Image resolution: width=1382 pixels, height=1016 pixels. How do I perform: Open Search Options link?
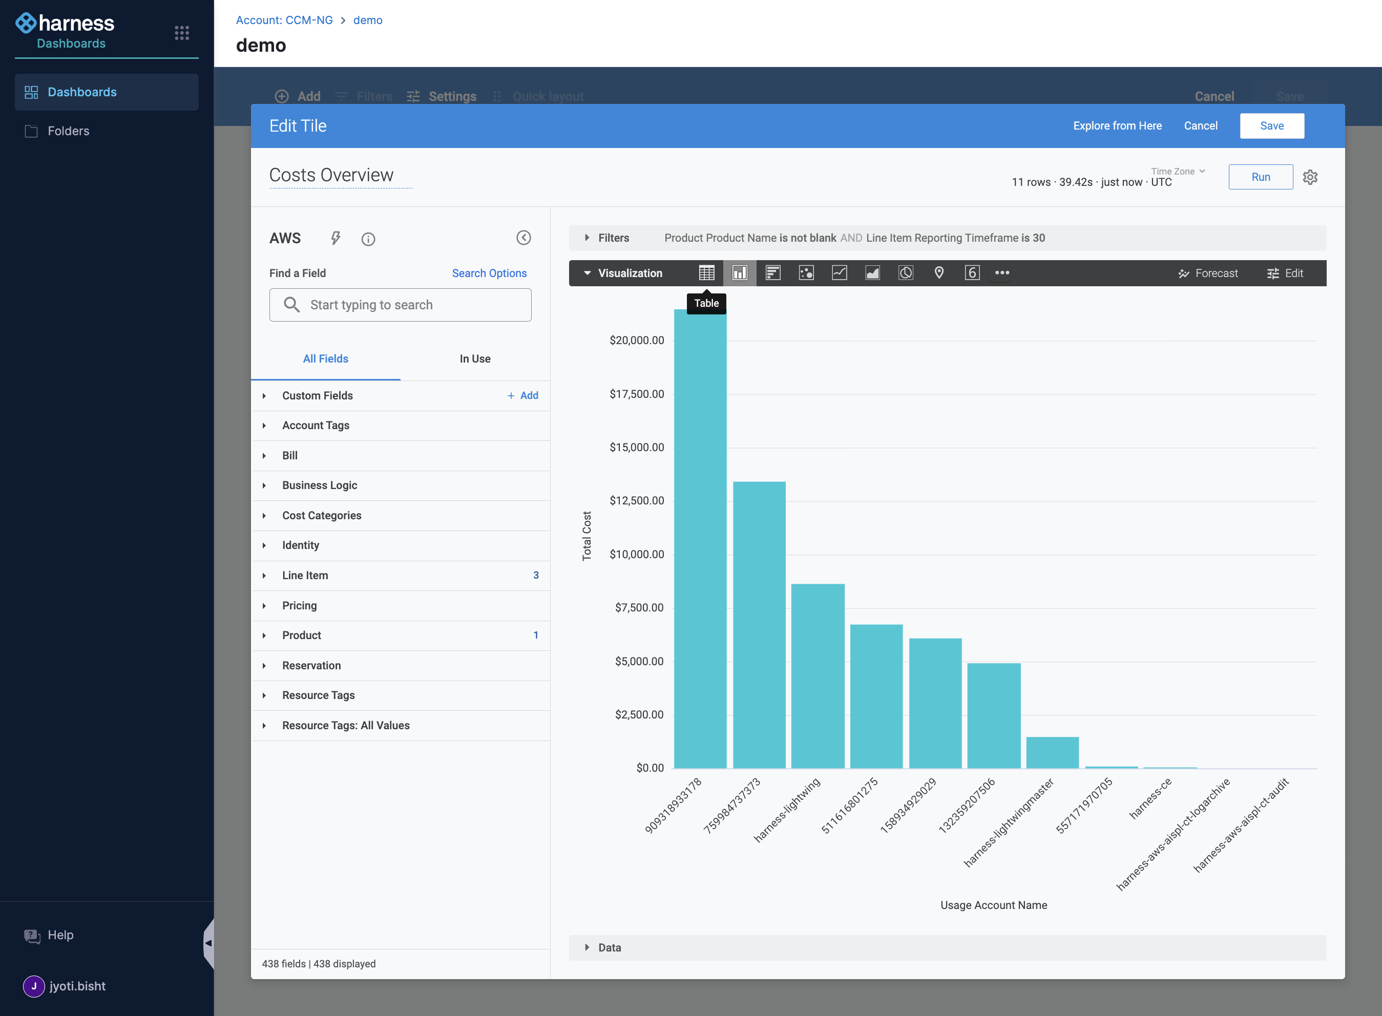[489, 273]
